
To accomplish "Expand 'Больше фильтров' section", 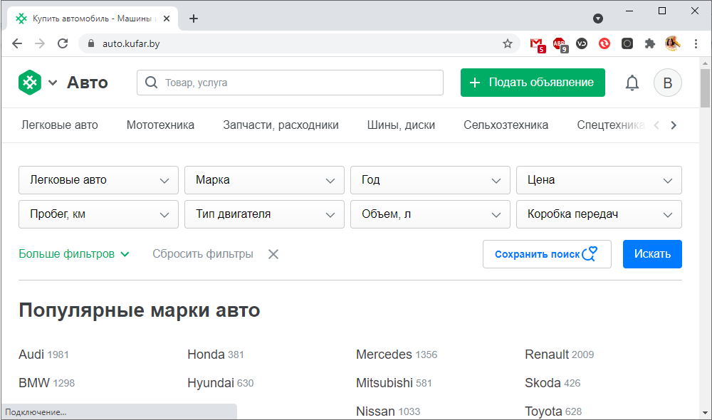I will coord(74,254).
